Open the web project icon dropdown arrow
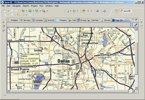Image resolution: width=145 pixels, height=100 pixels. (x=71, y=11)
